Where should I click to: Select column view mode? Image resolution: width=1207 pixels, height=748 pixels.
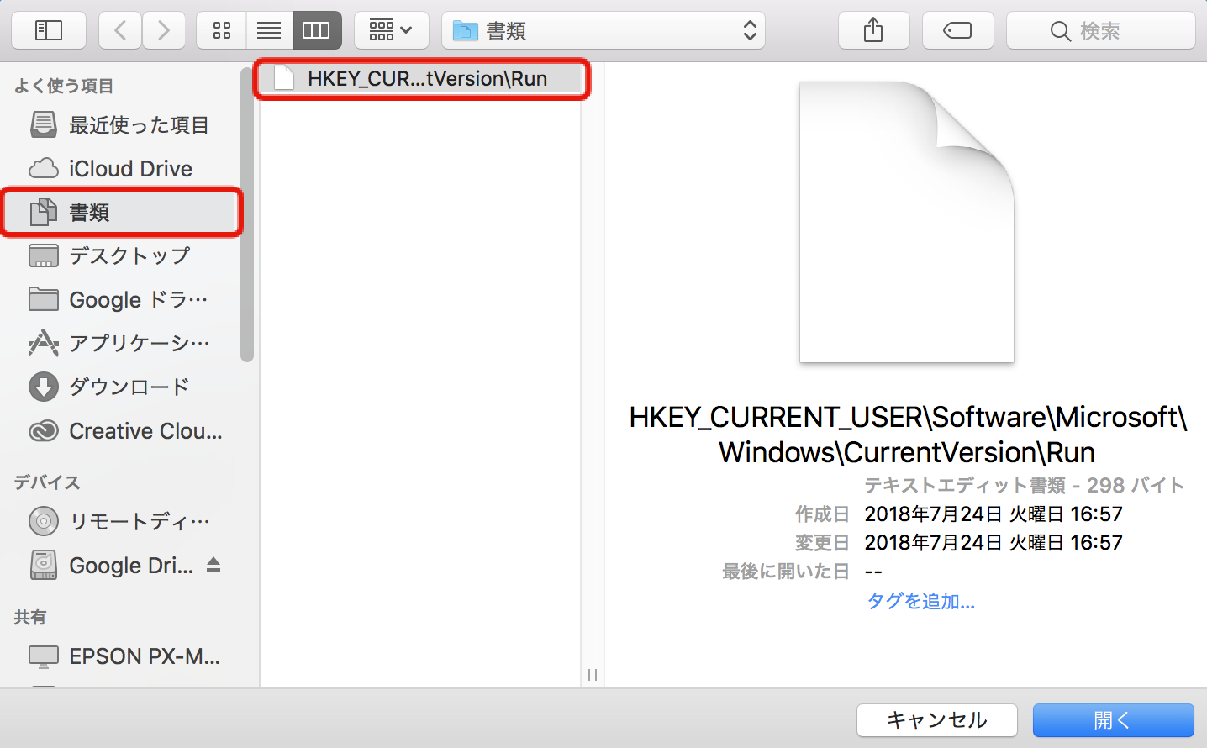(316, 31)
